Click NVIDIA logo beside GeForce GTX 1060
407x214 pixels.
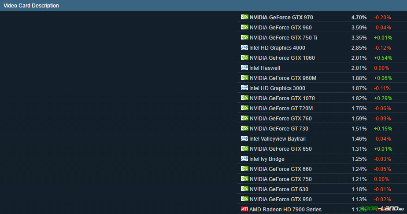coord(244,58)
